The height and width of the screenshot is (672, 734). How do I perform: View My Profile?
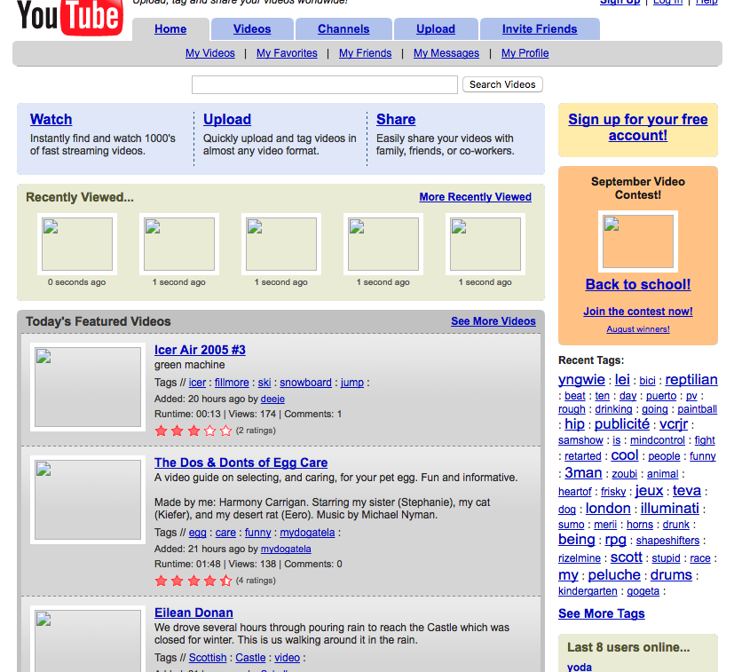(x=525, y=53)
